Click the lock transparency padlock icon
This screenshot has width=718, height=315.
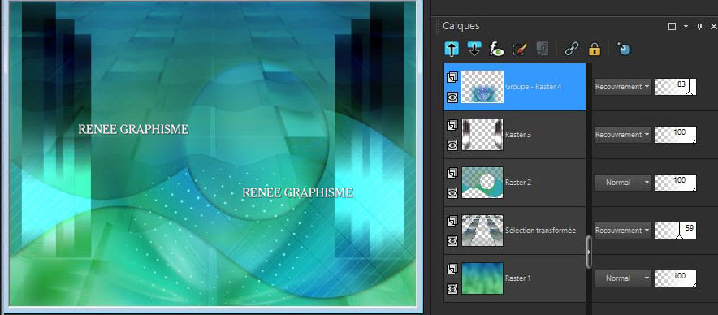(x=595, y=49)
